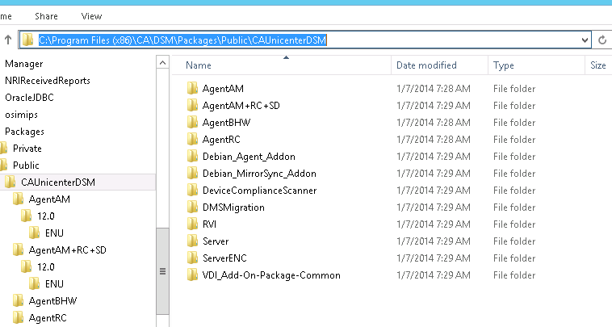Screen dimensions: 612x327
Task: Click the DeviceComplianceScanner folder icon
Action: [192, 190]
